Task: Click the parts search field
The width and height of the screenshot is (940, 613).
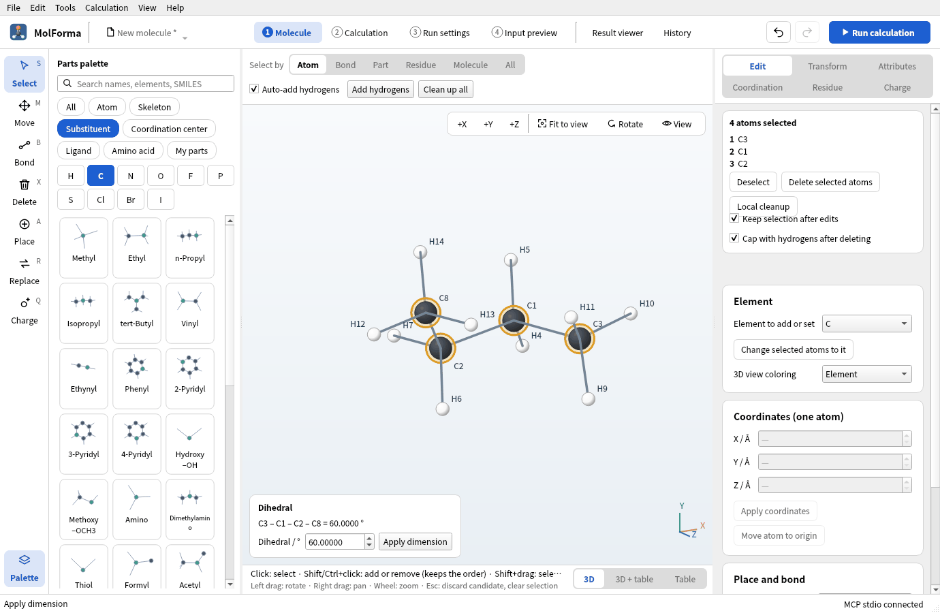Action: (x=146, y=84)
